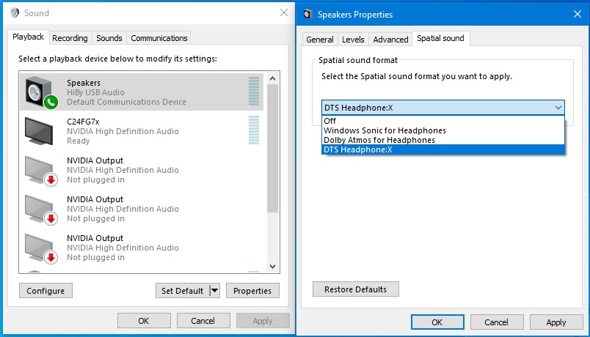Click the Speakers Properties title bar icon
The image size is (590, 337).
pyautogui.click(x=307, y=14)
